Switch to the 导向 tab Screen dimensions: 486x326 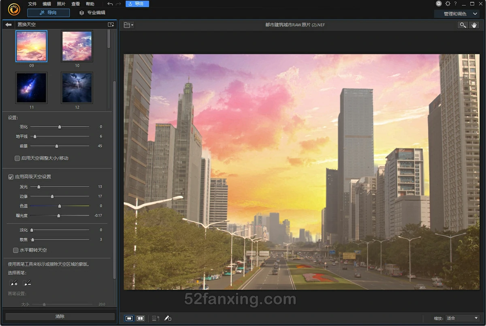pos(49,13)
